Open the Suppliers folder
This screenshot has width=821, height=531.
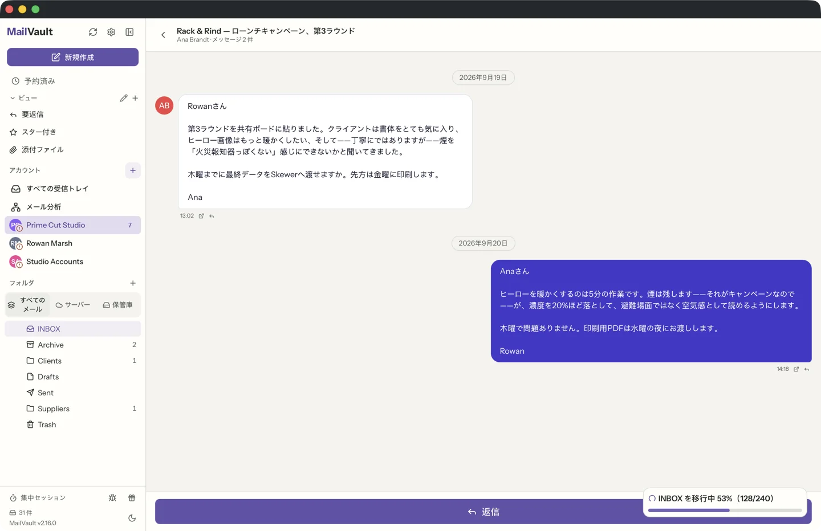(x=72, y=409)
